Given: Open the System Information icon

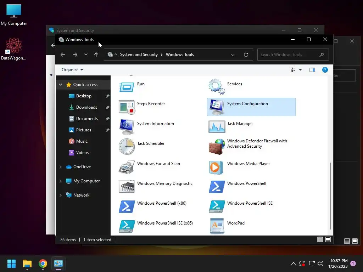Looking at the screenshot, I should point(127,127).
